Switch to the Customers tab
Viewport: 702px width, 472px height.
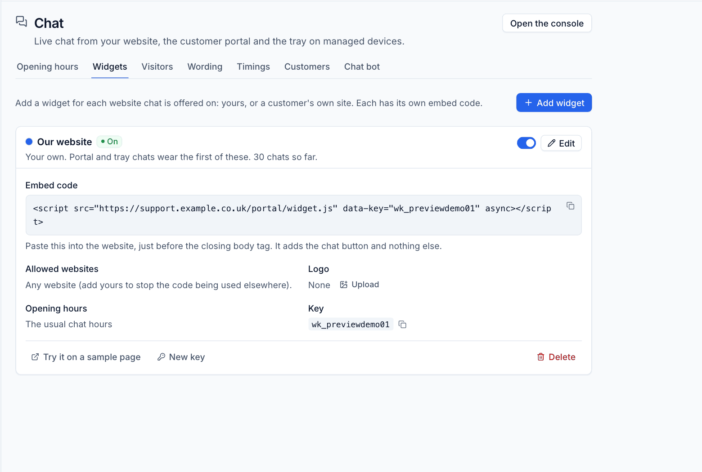(307, 67)
